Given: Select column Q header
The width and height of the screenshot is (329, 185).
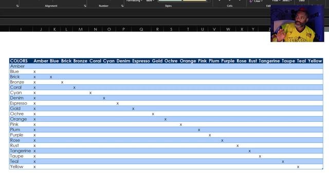Looking at the screenshot, I should coord(141,29).
